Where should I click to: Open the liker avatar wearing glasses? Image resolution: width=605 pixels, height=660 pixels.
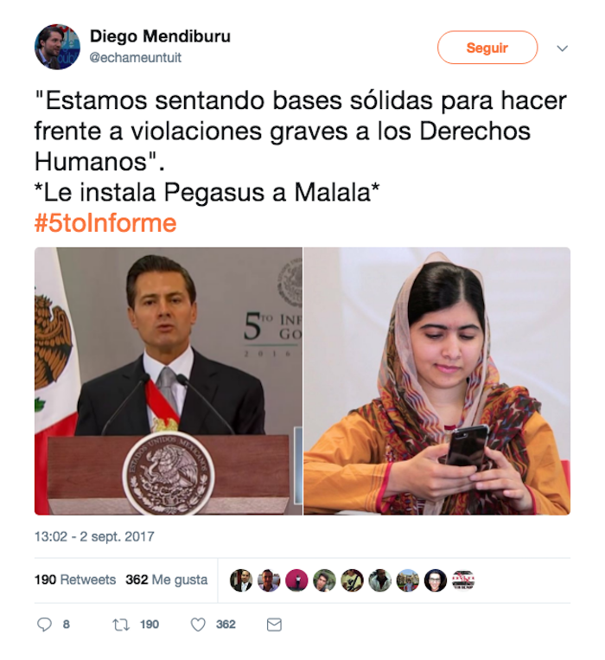(x=435, y=580)
